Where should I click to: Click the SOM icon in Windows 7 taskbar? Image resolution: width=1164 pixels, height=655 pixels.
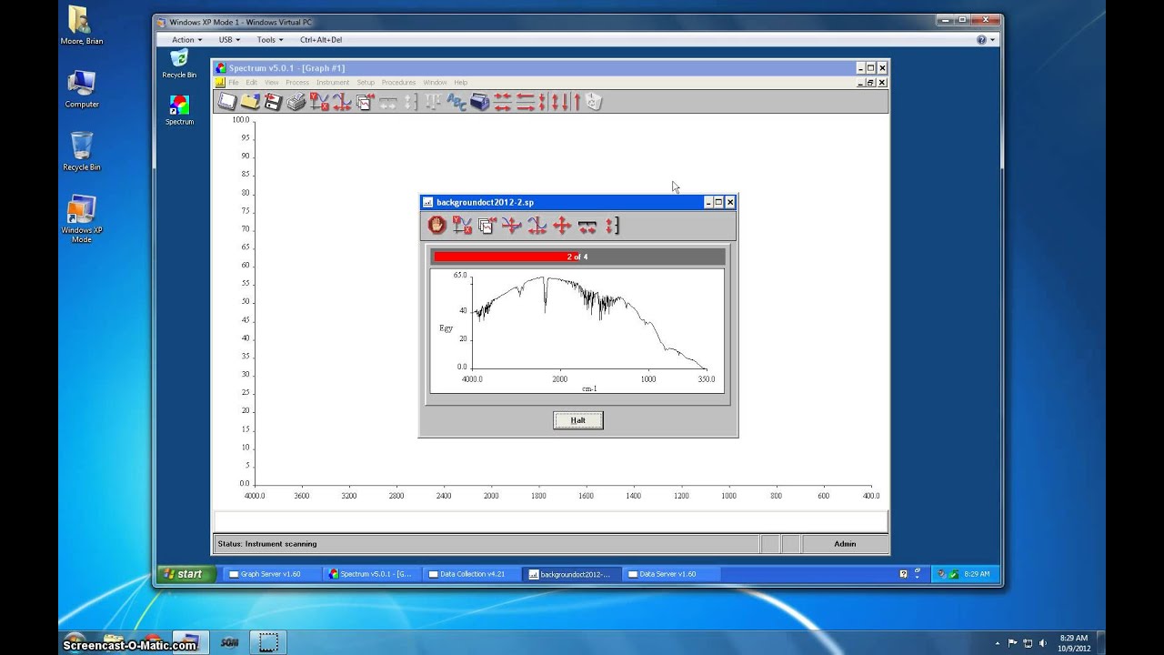(x=229, y=642)
